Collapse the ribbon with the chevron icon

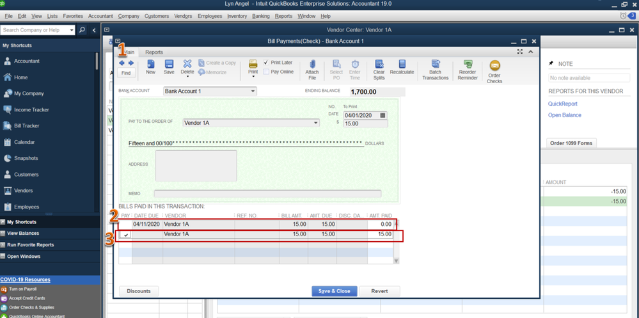tap(531, 52)
